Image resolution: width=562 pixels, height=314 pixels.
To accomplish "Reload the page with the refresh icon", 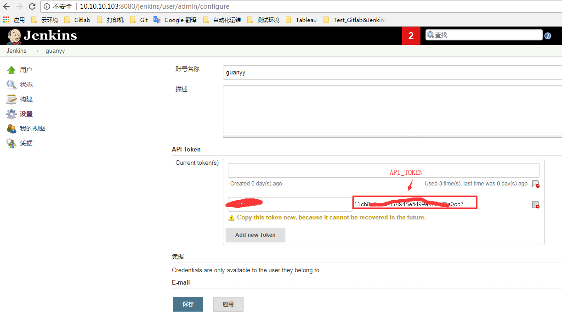I will [x=32, y=6].
